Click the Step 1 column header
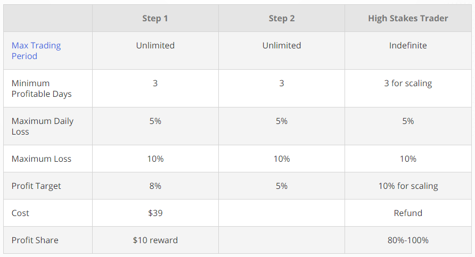Viewport: 475px width, 257px height. pyautogui.click(x=155, y=19)
